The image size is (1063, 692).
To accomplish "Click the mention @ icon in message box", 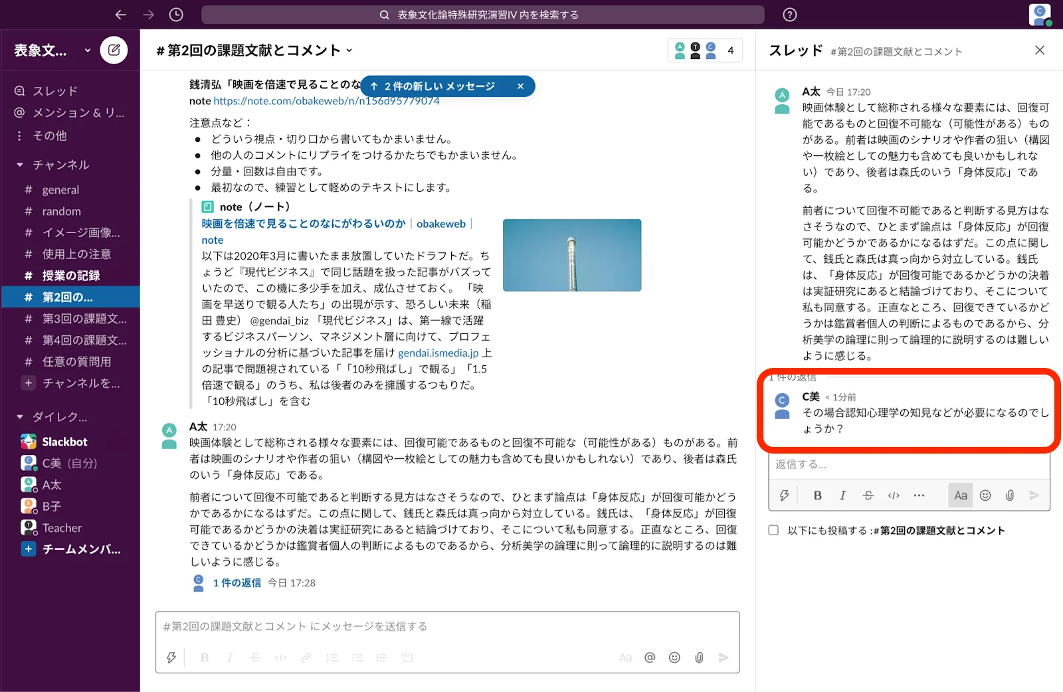I will tap(650, 657).
